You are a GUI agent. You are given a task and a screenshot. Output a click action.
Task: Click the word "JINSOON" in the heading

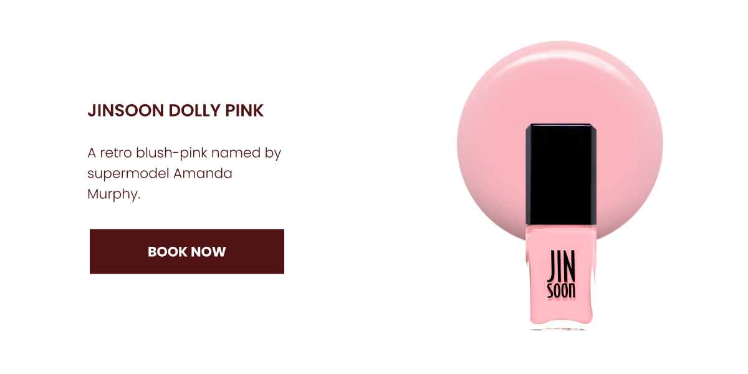[x=126, y=111]
